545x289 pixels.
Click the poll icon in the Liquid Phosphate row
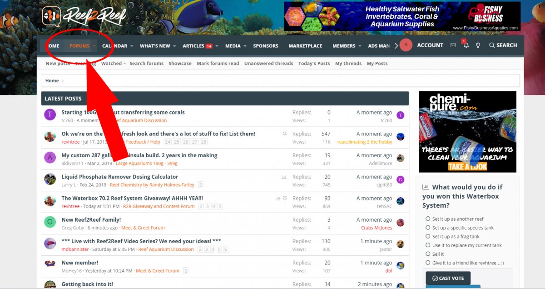point(284,177)
